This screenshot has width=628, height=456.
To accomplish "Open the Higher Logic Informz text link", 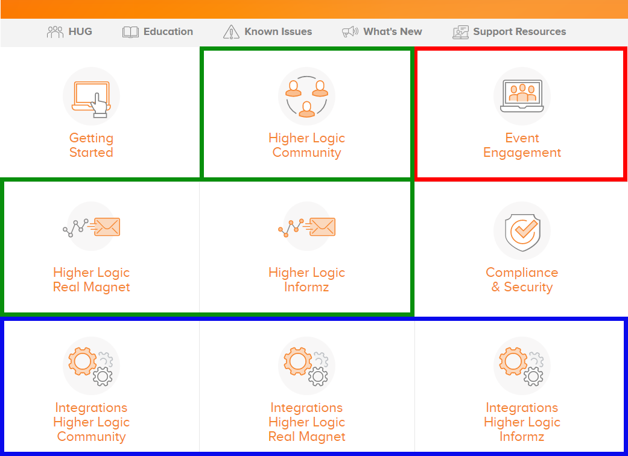I will click(x=307, y=279).
